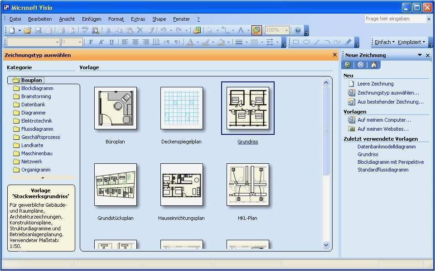Click the Home icon in Neue Zeichnung pane

point(374,65)
